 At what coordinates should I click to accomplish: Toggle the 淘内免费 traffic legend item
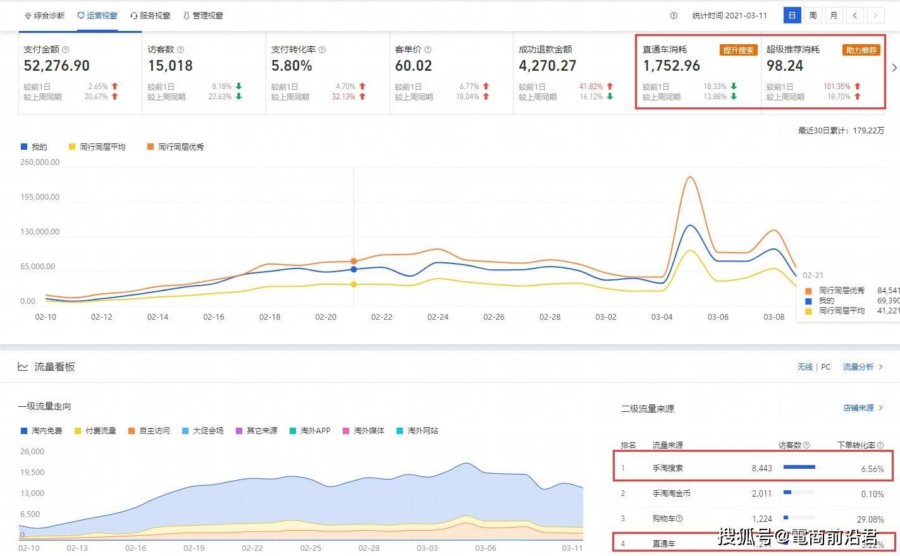pyautogui.click(x=41, y=431)
